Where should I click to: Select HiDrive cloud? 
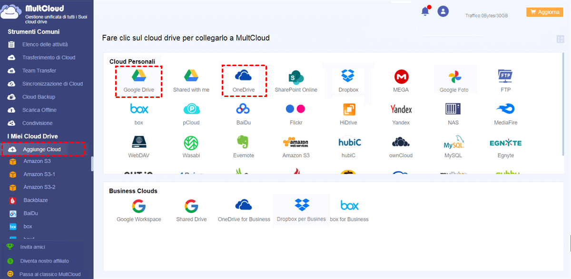[349, 115]
